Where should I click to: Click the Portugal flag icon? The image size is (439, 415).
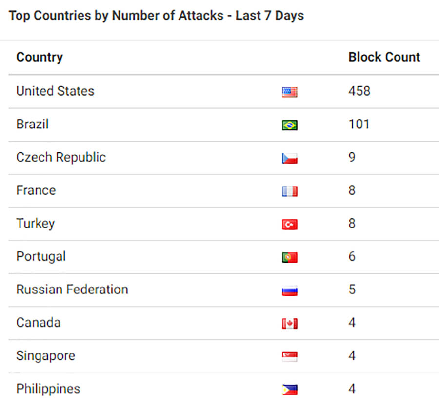click(x=289, y=257)
